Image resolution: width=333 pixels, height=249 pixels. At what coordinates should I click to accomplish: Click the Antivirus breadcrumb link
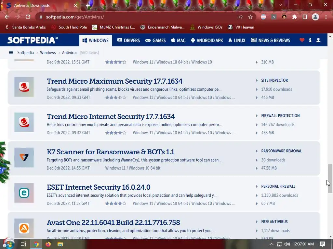tap(70, 53)
